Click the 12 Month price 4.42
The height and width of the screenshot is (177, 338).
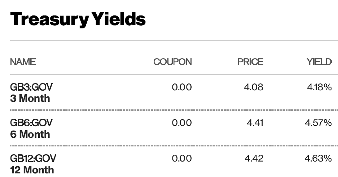point(254,159)
